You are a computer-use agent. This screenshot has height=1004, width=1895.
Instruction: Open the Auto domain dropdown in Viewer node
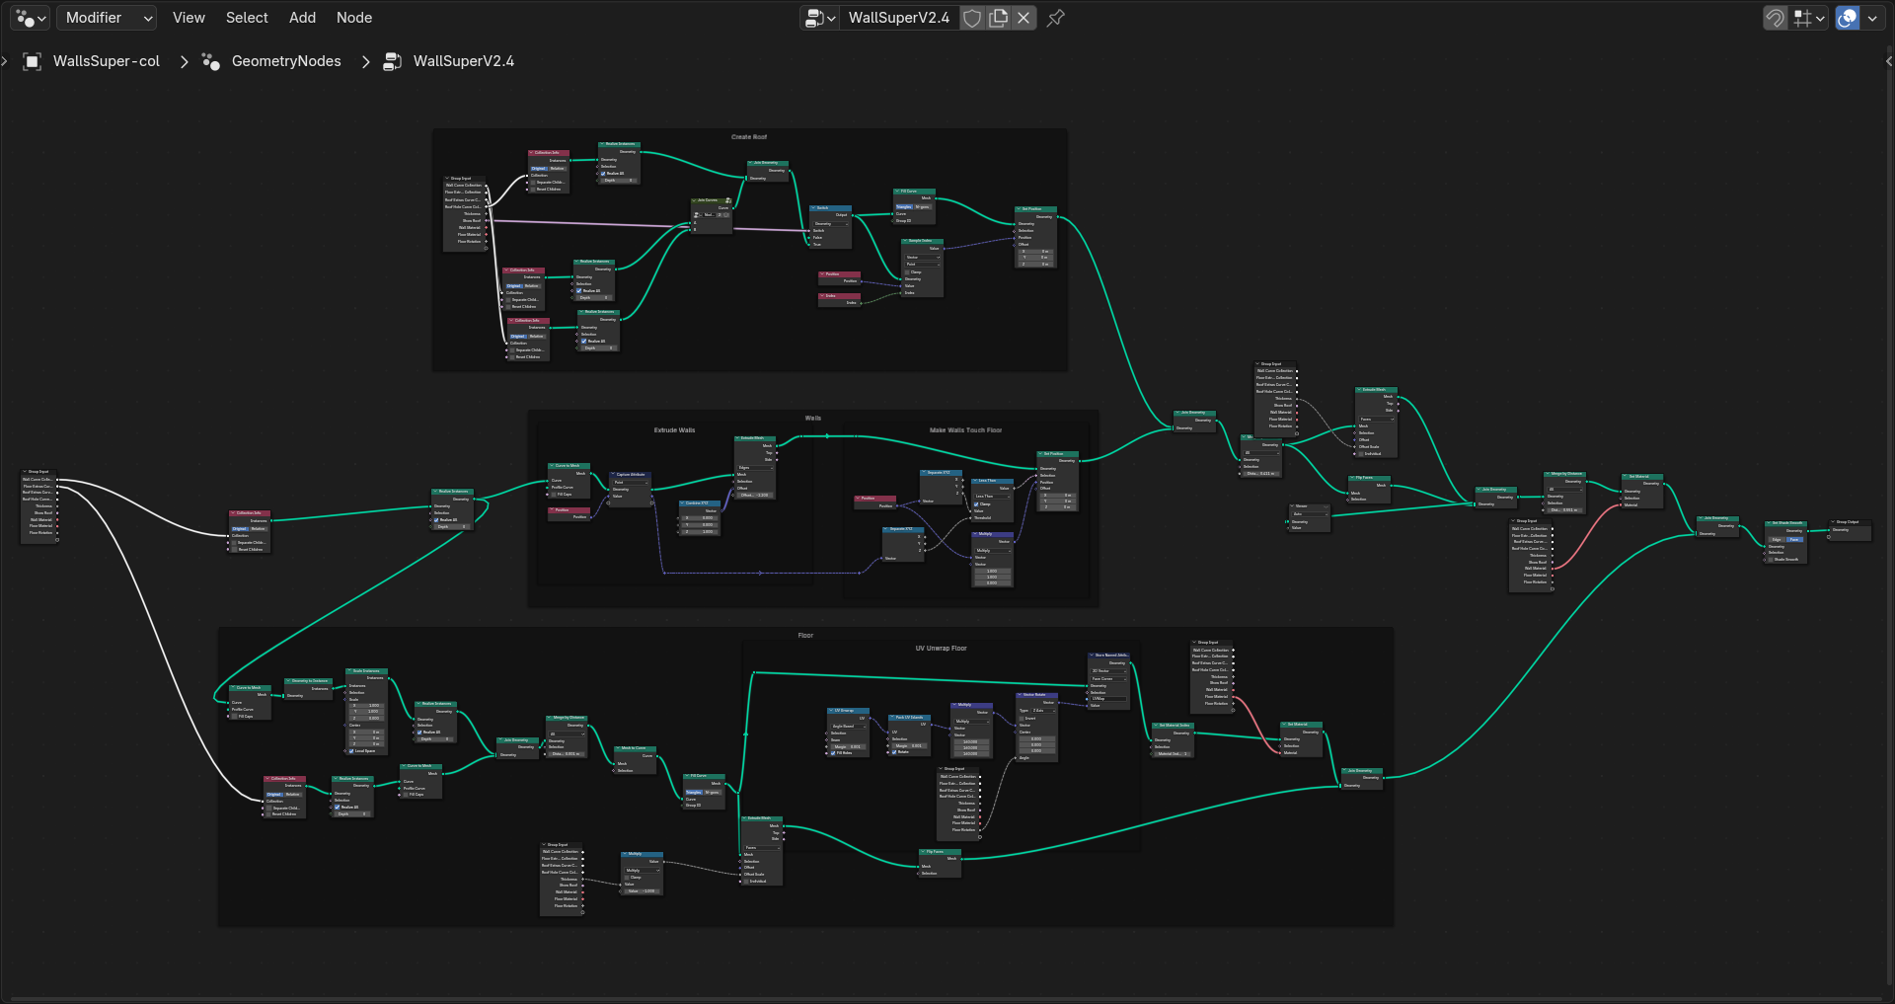(x=1310, y=513)
